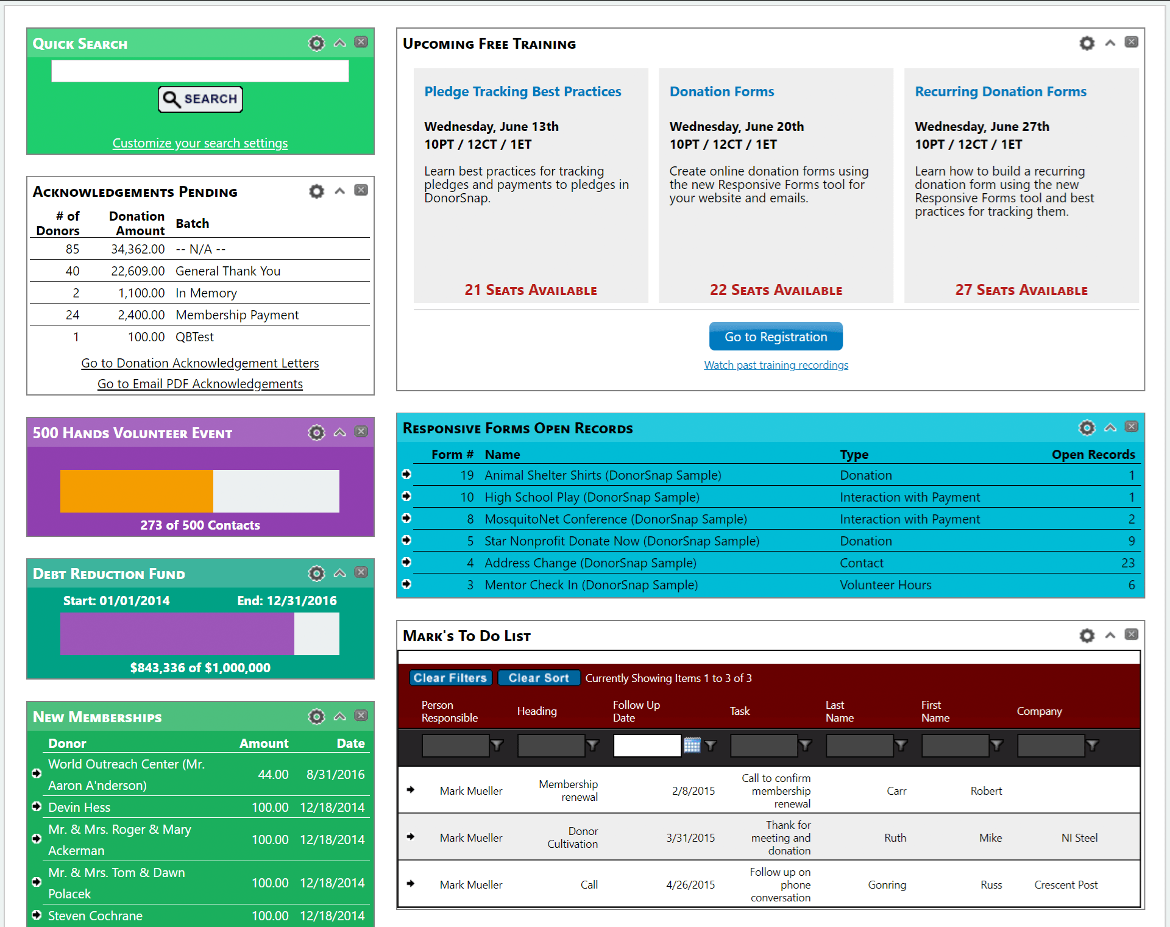The height and width of the screenshot is (927, 1170).
Task: Expand row for Animal Shelter Shirts form
Action: click(408, 474)
